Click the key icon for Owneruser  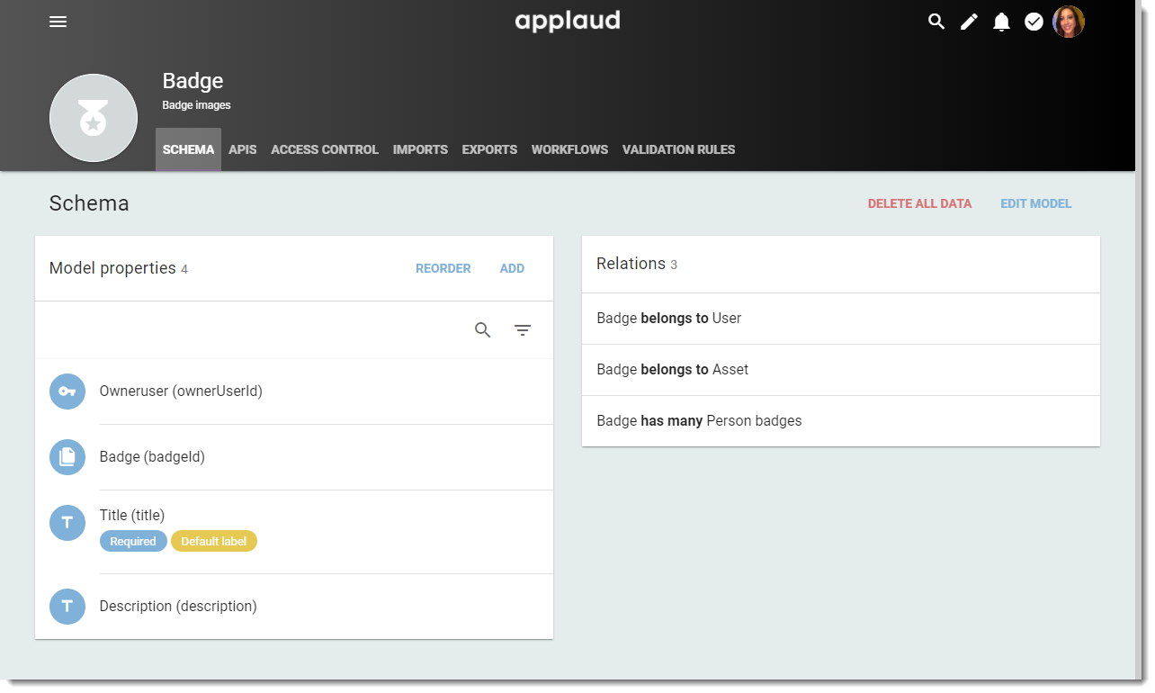(67, 391)
